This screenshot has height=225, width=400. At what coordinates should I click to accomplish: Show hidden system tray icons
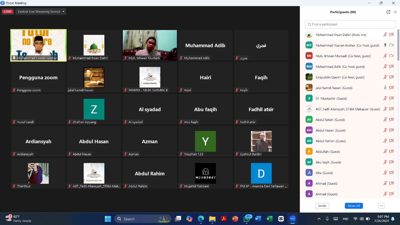pyautogui.click(x=319, y=219)
